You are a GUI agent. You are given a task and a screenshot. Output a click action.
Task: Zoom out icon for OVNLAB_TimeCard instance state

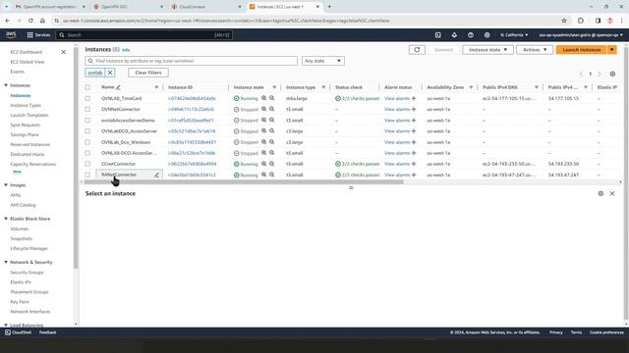[x=272, y=98]
